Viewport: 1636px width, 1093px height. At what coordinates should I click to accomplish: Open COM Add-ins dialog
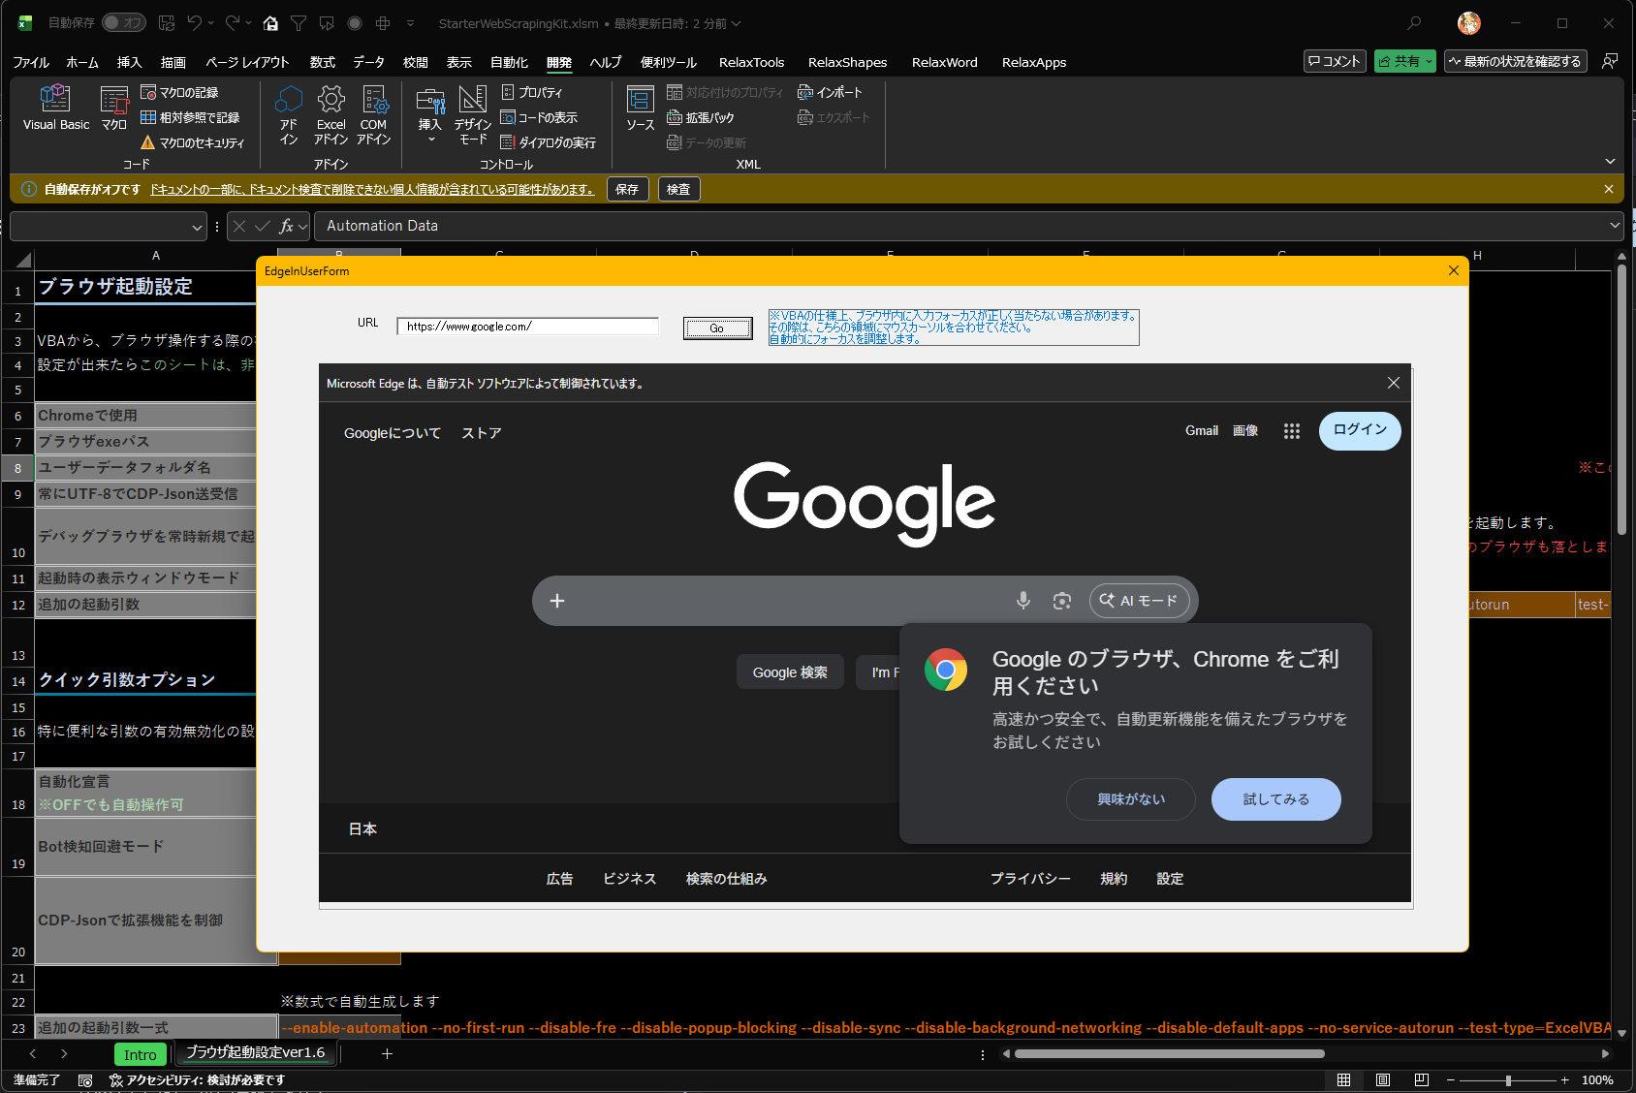(x=373, y=114)
